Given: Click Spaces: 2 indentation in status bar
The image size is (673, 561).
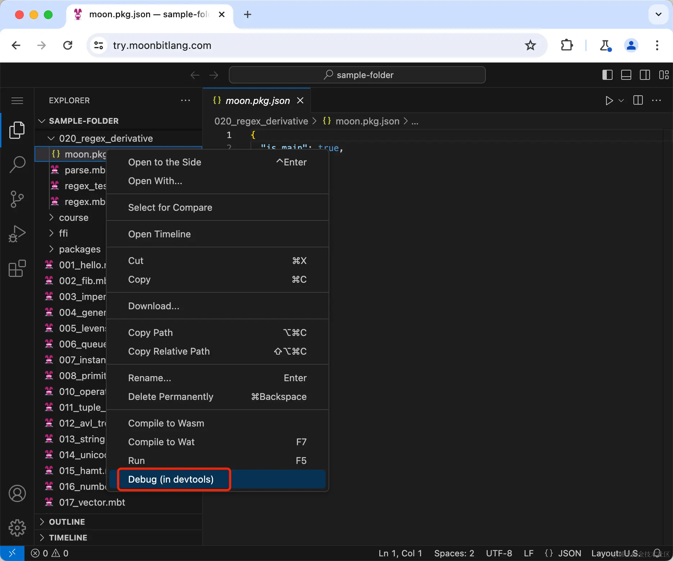Looking at the screenshot, I should click(454, 553).
